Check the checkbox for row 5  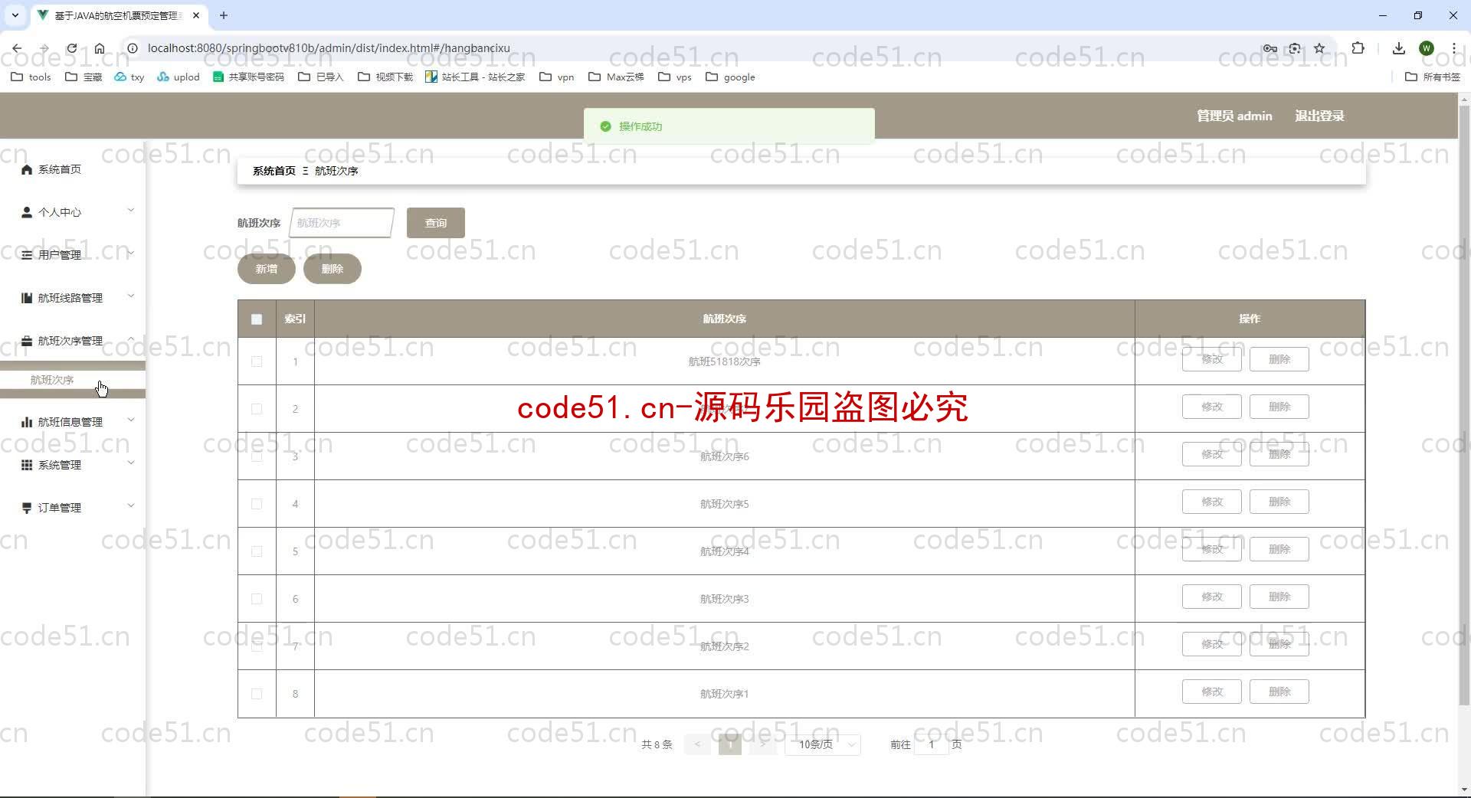pyautogui.click(x=257, y=551)
